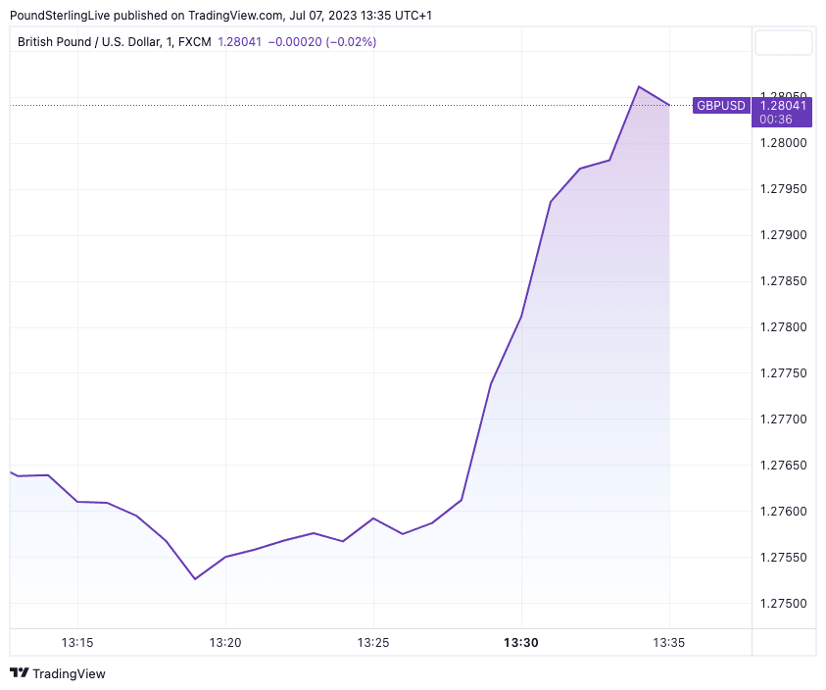Click the 13:20 time axis label

(225, 642)
